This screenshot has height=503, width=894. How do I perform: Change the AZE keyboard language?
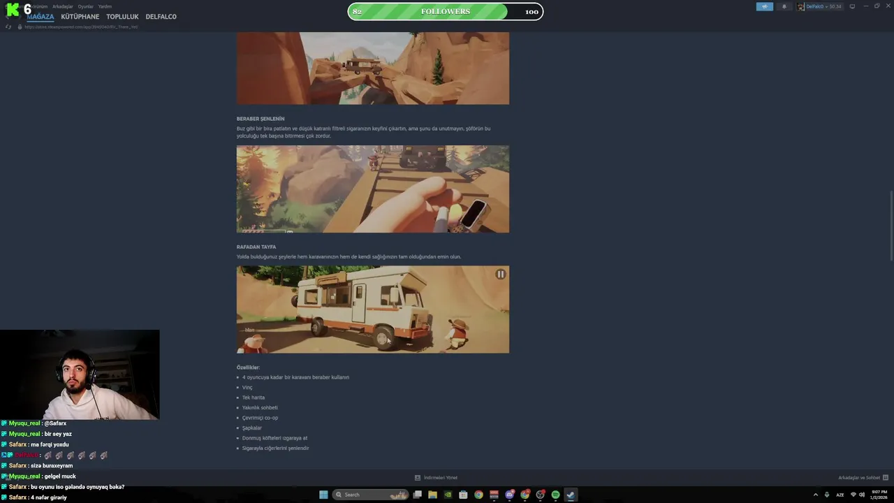[840, 495]
